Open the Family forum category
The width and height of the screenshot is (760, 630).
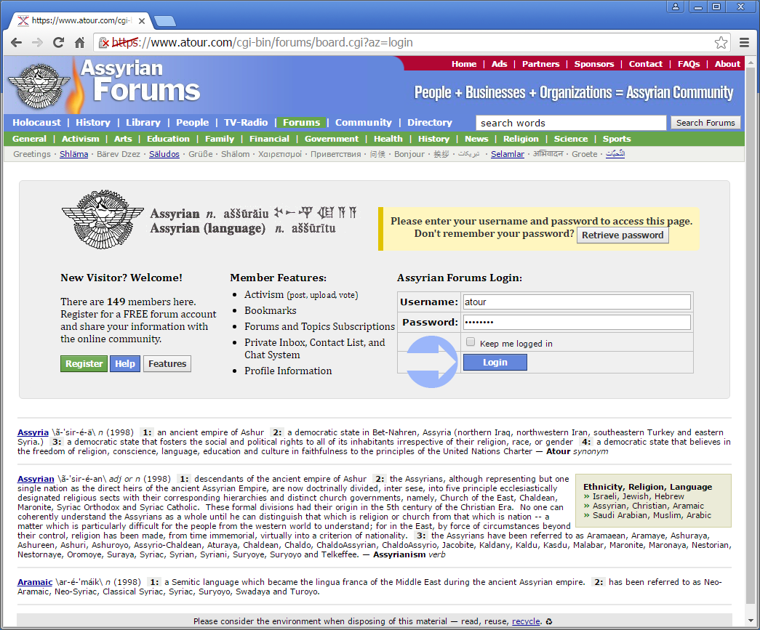pos(220,139)
